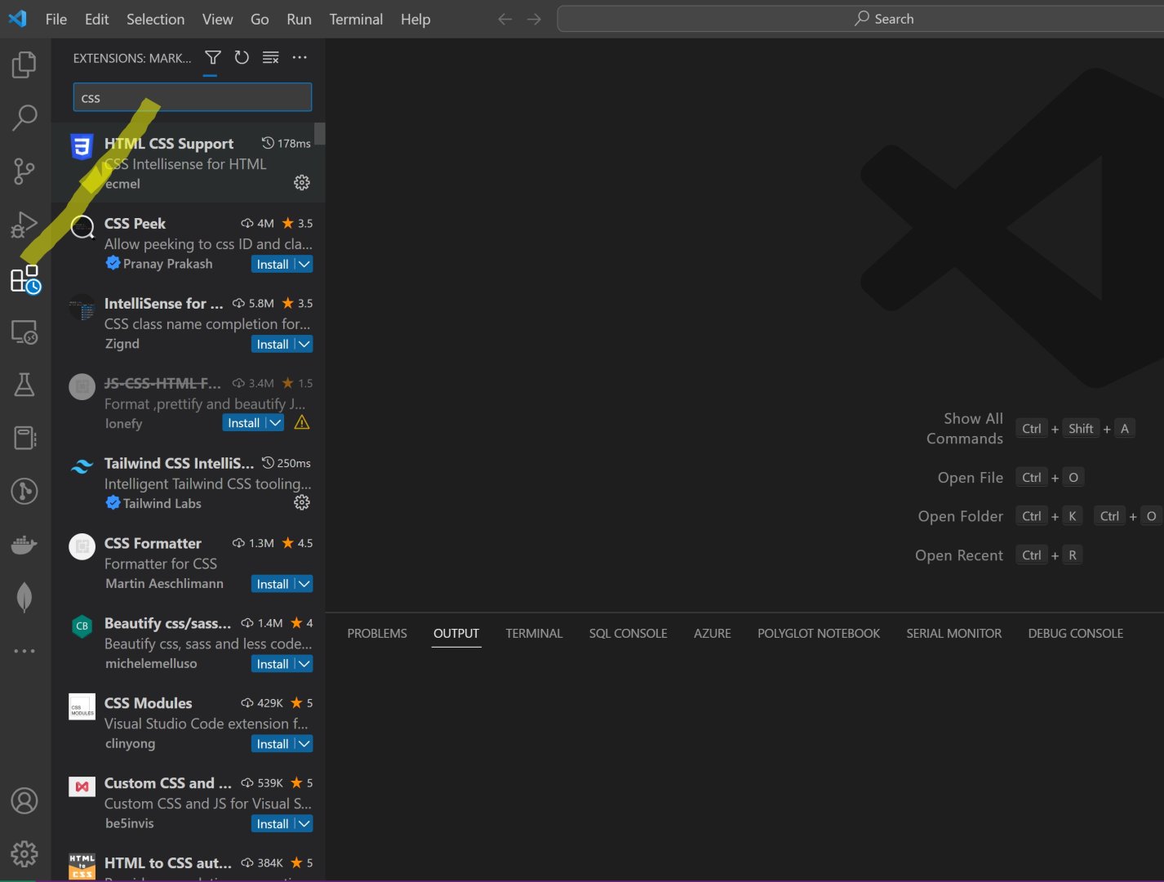1164x882 pixels.
Task: Install Beautify css/sass by michelemelluso
Action: coord(273,664)
